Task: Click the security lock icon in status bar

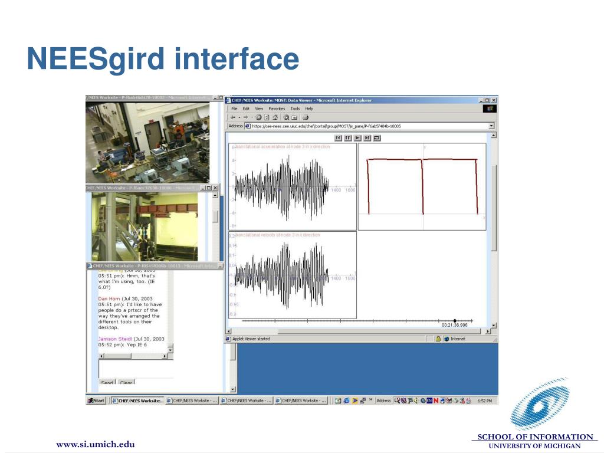Action: point(438,339)
